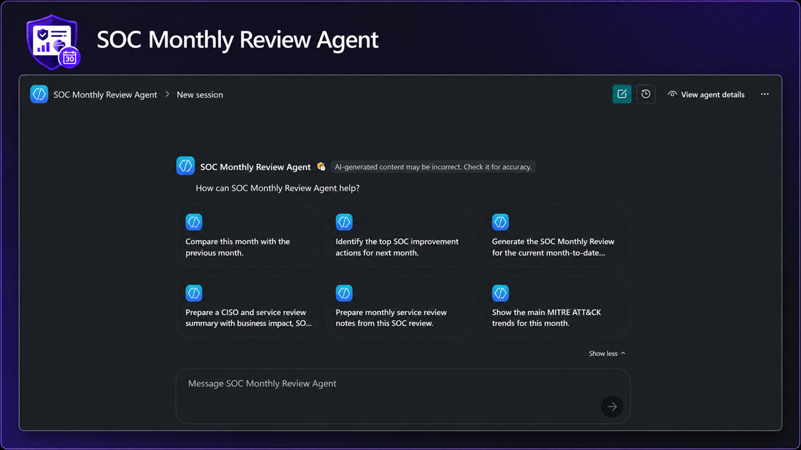Open the three-dot more options menu
This screenshot has width=801, height=450.
point(765,94)
